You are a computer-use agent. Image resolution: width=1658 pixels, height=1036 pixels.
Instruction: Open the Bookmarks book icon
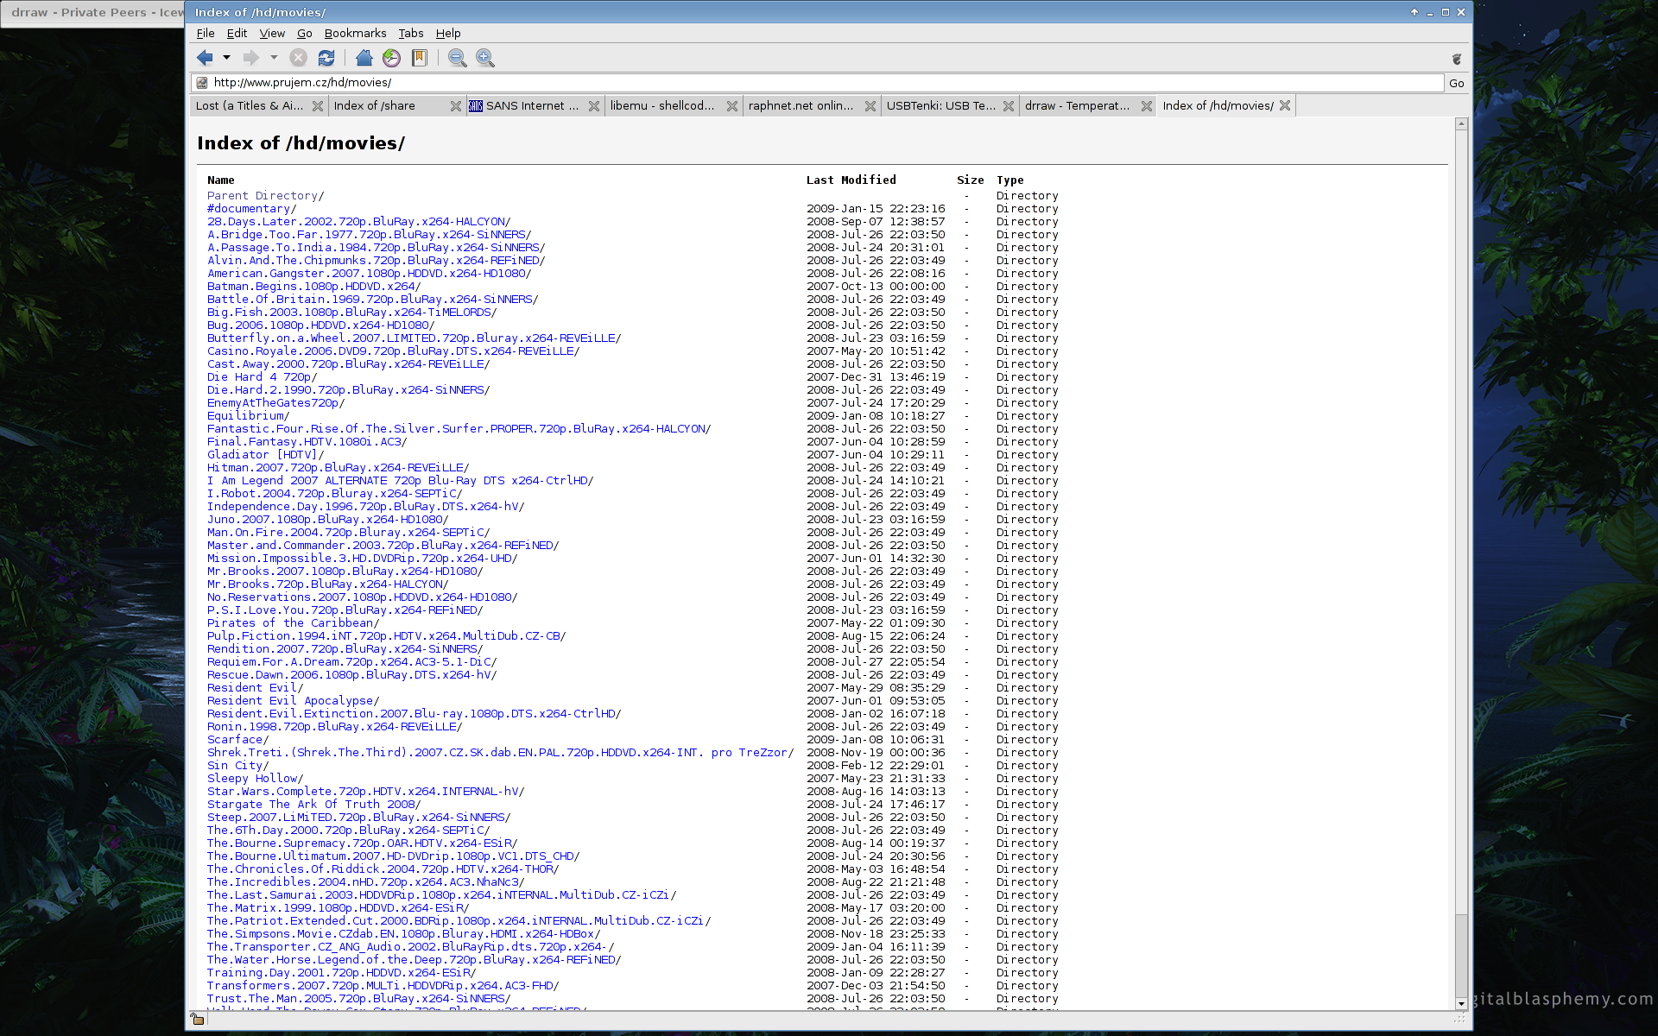(420, 58)
